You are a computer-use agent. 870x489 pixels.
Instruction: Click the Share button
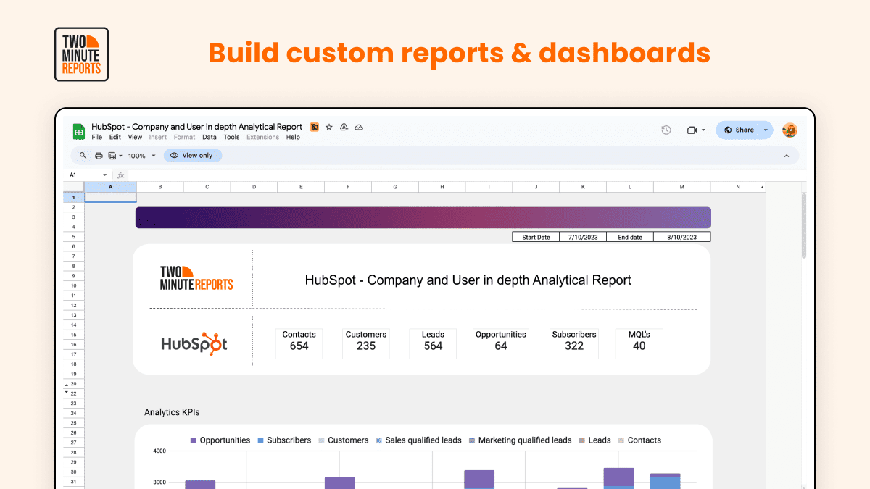[x=738, y=130]
